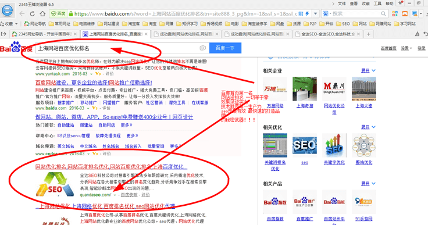Click the 91手游网 link

point(364,219)
